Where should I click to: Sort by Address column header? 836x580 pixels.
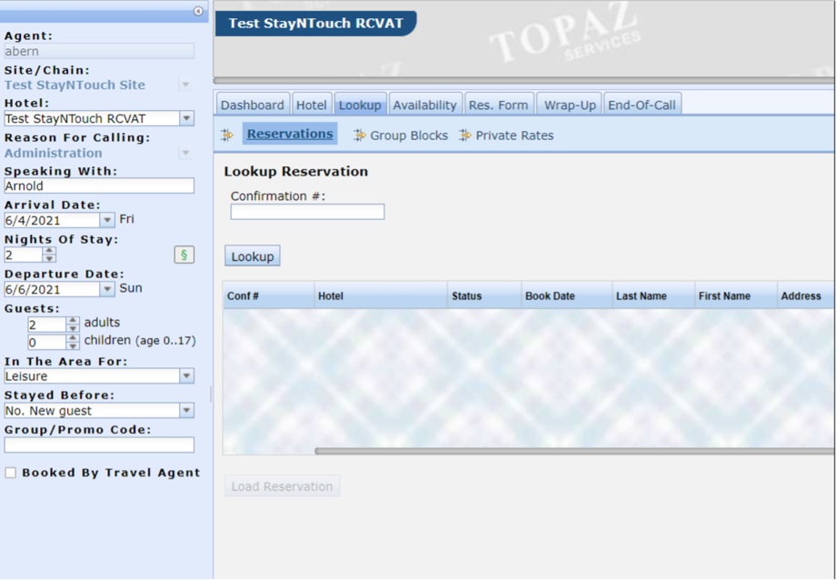coord(806,295)
